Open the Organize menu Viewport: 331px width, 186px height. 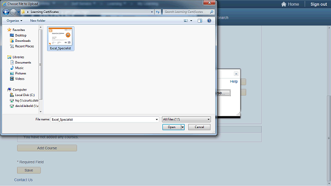coord(14,21)
